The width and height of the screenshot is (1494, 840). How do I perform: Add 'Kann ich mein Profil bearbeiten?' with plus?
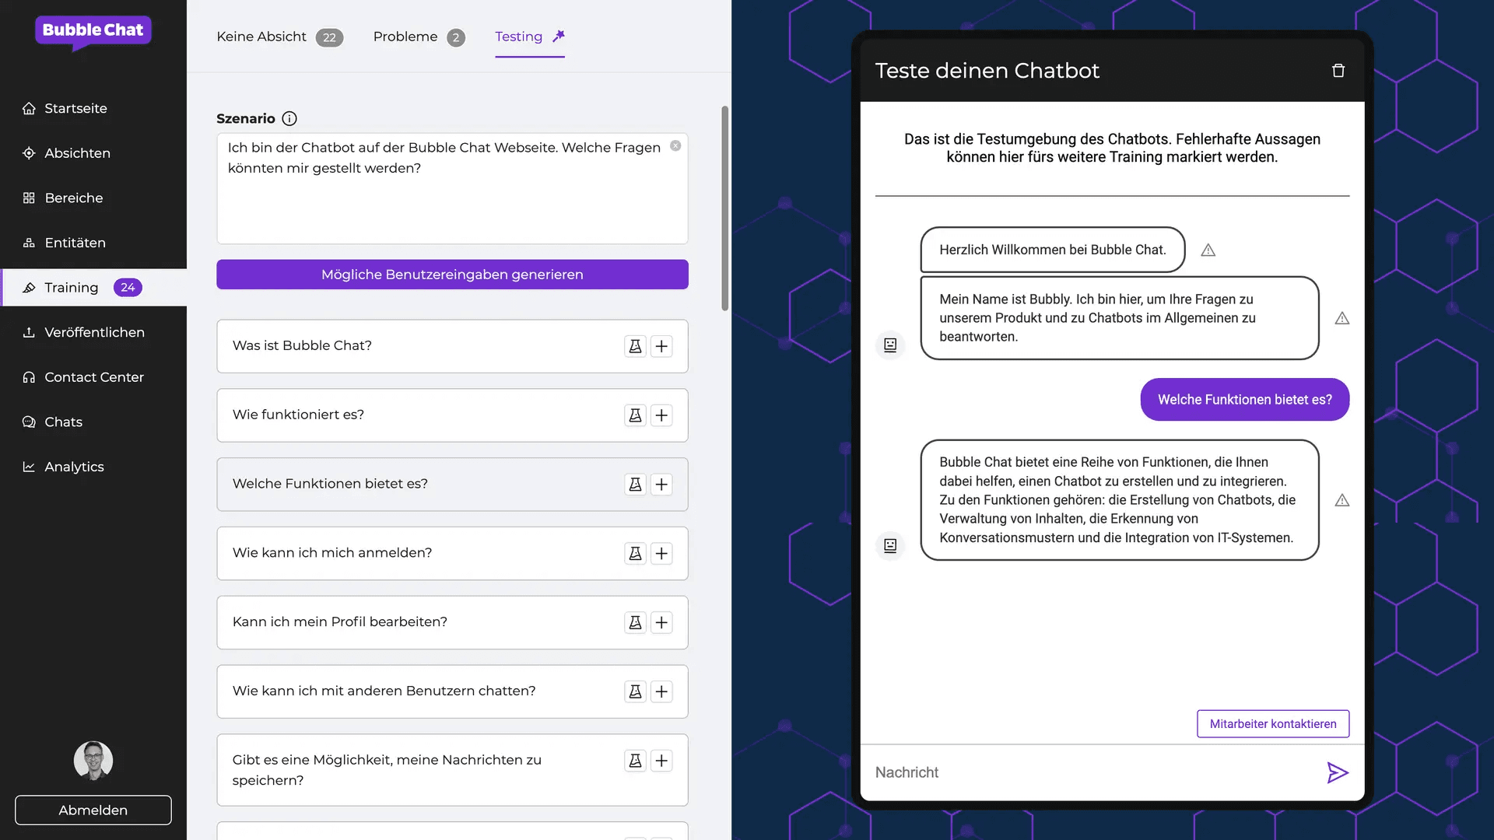[x=661, y=623]
